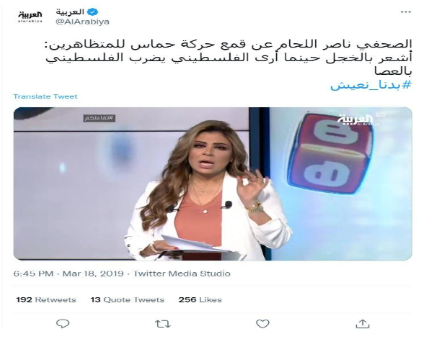
Task: View the 256 Likes list
Action: pyautogui.click(x=200, y=299)
